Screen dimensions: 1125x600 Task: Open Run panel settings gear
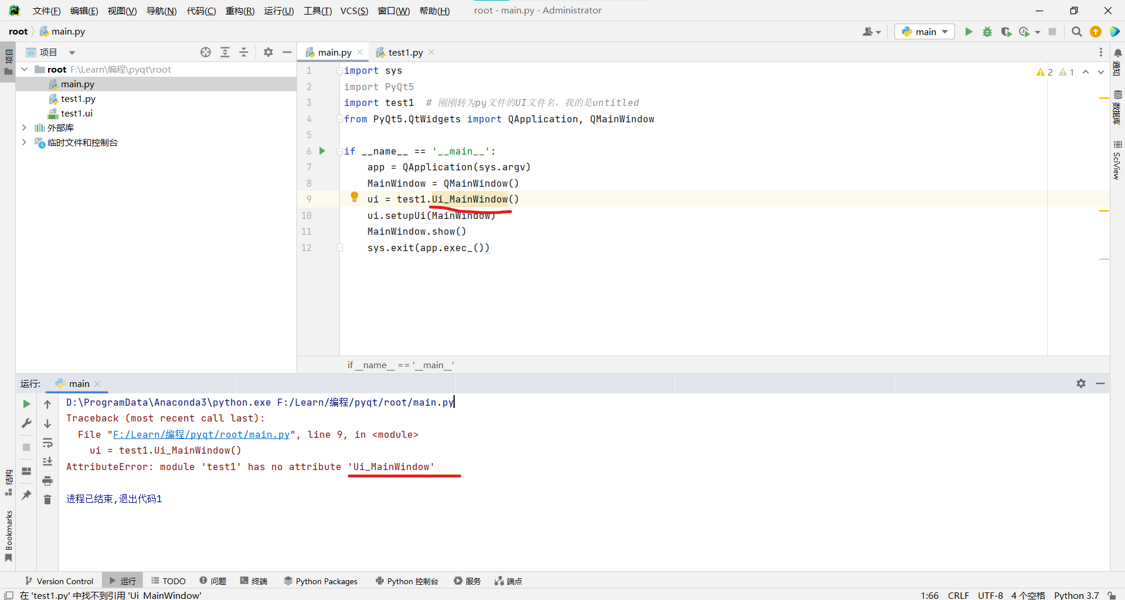(1081, 383)
